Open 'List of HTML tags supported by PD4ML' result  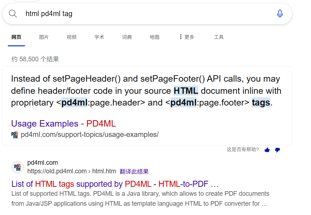pyautogui.click(x=115, y=184)
